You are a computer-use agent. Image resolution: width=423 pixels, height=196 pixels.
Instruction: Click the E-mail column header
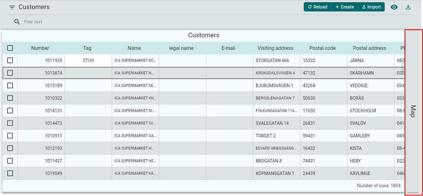point(228,48)
